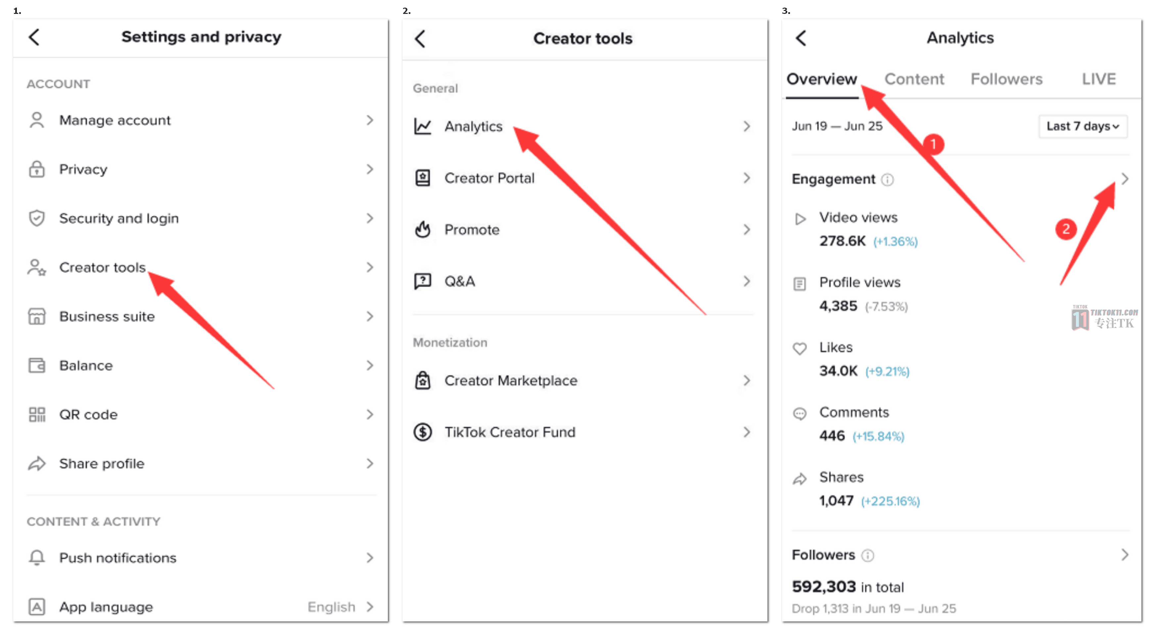Click the Followers info icon
Image resolution: width=1155 pixels, height=635 pixels.
868,556
